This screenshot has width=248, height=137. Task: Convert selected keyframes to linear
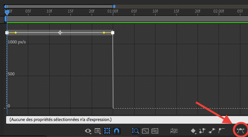212,131
